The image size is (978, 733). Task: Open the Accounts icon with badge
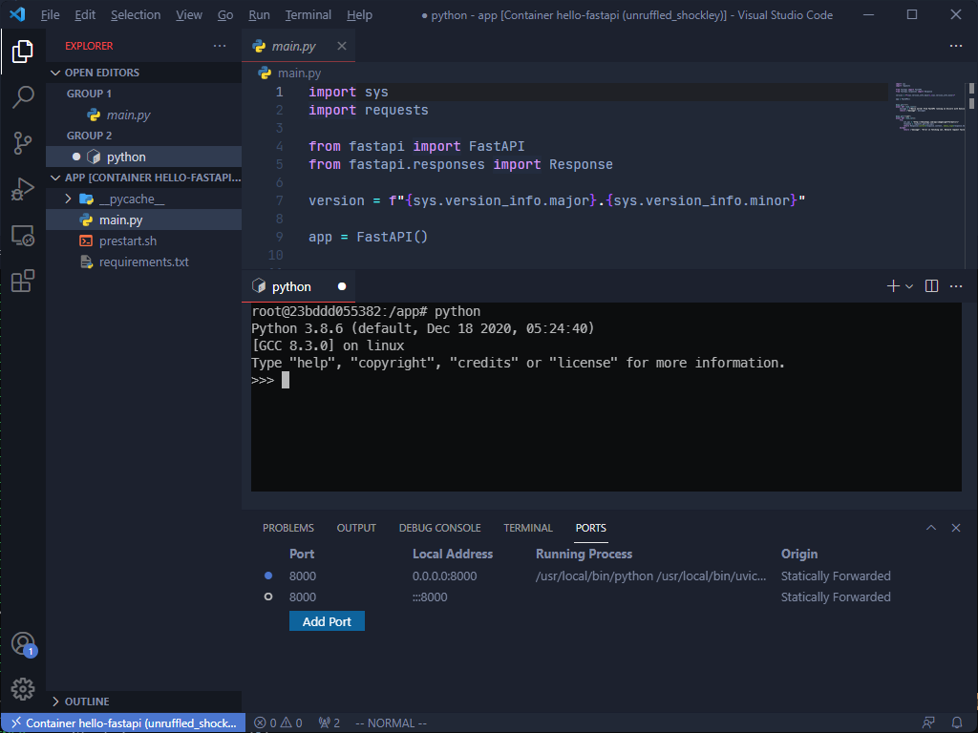click(24, 644)
